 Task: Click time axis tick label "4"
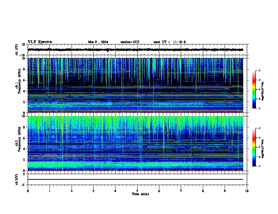[115, 191]
